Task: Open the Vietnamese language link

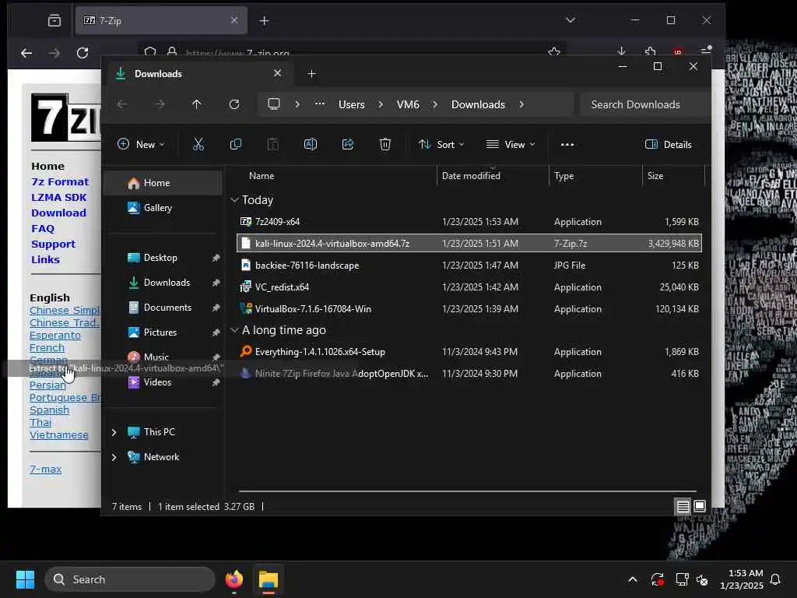Action: (59, 434)
